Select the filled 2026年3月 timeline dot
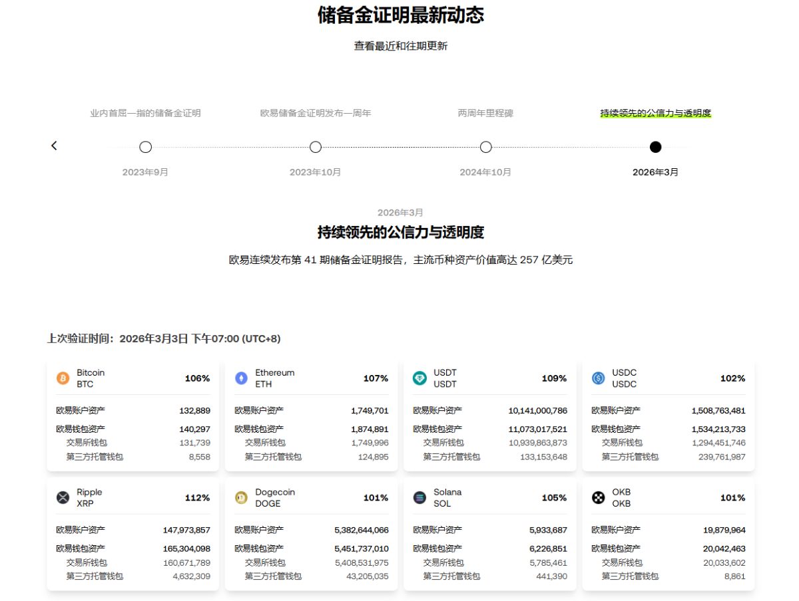 click(656, 147)
